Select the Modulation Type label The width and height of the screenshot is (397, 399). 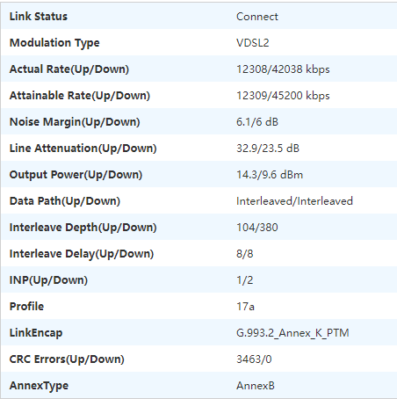click(54, 43)
